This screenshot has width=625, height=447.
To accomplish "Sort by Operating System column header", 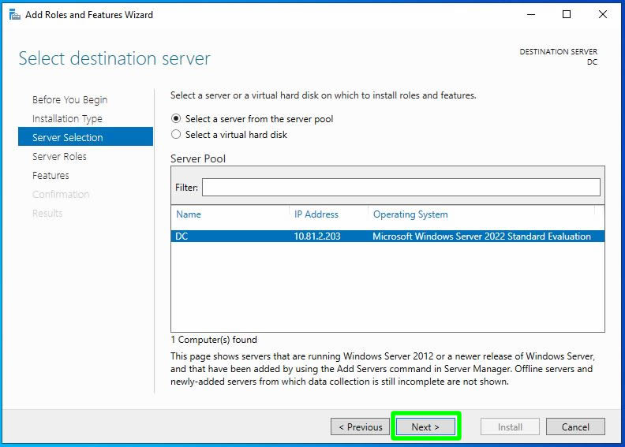I will pos(410,214).
